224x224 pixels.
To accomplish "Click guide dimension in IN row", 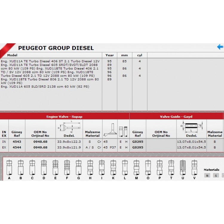I will click(191, 142).
